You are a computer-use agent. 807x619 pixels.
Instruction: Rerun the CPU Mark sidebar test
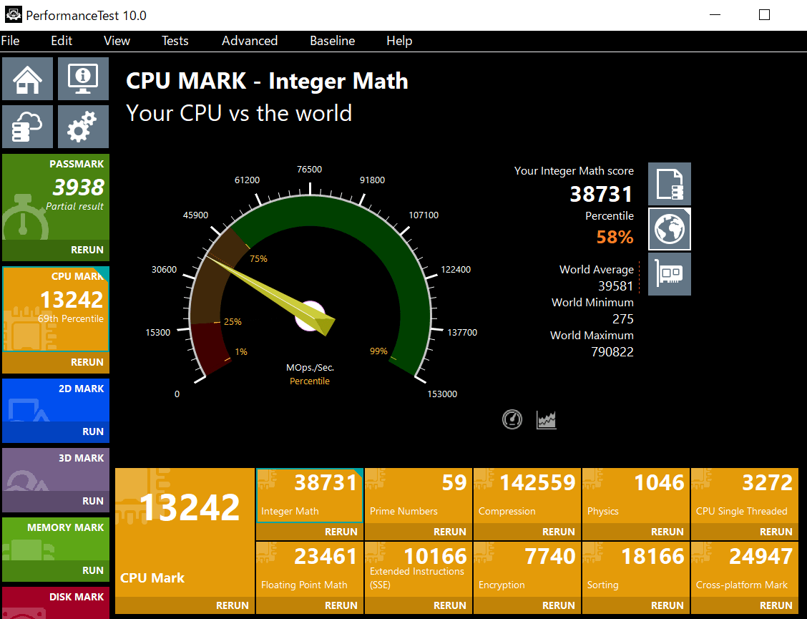(x=56, y=362)
